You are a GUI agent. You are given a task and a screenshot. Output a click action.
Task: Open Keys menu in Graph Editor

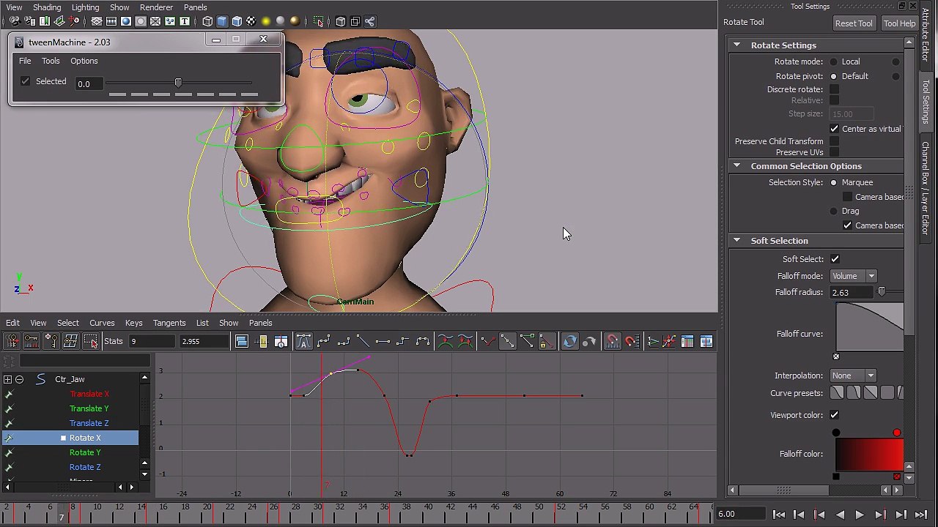coord(133,323)
